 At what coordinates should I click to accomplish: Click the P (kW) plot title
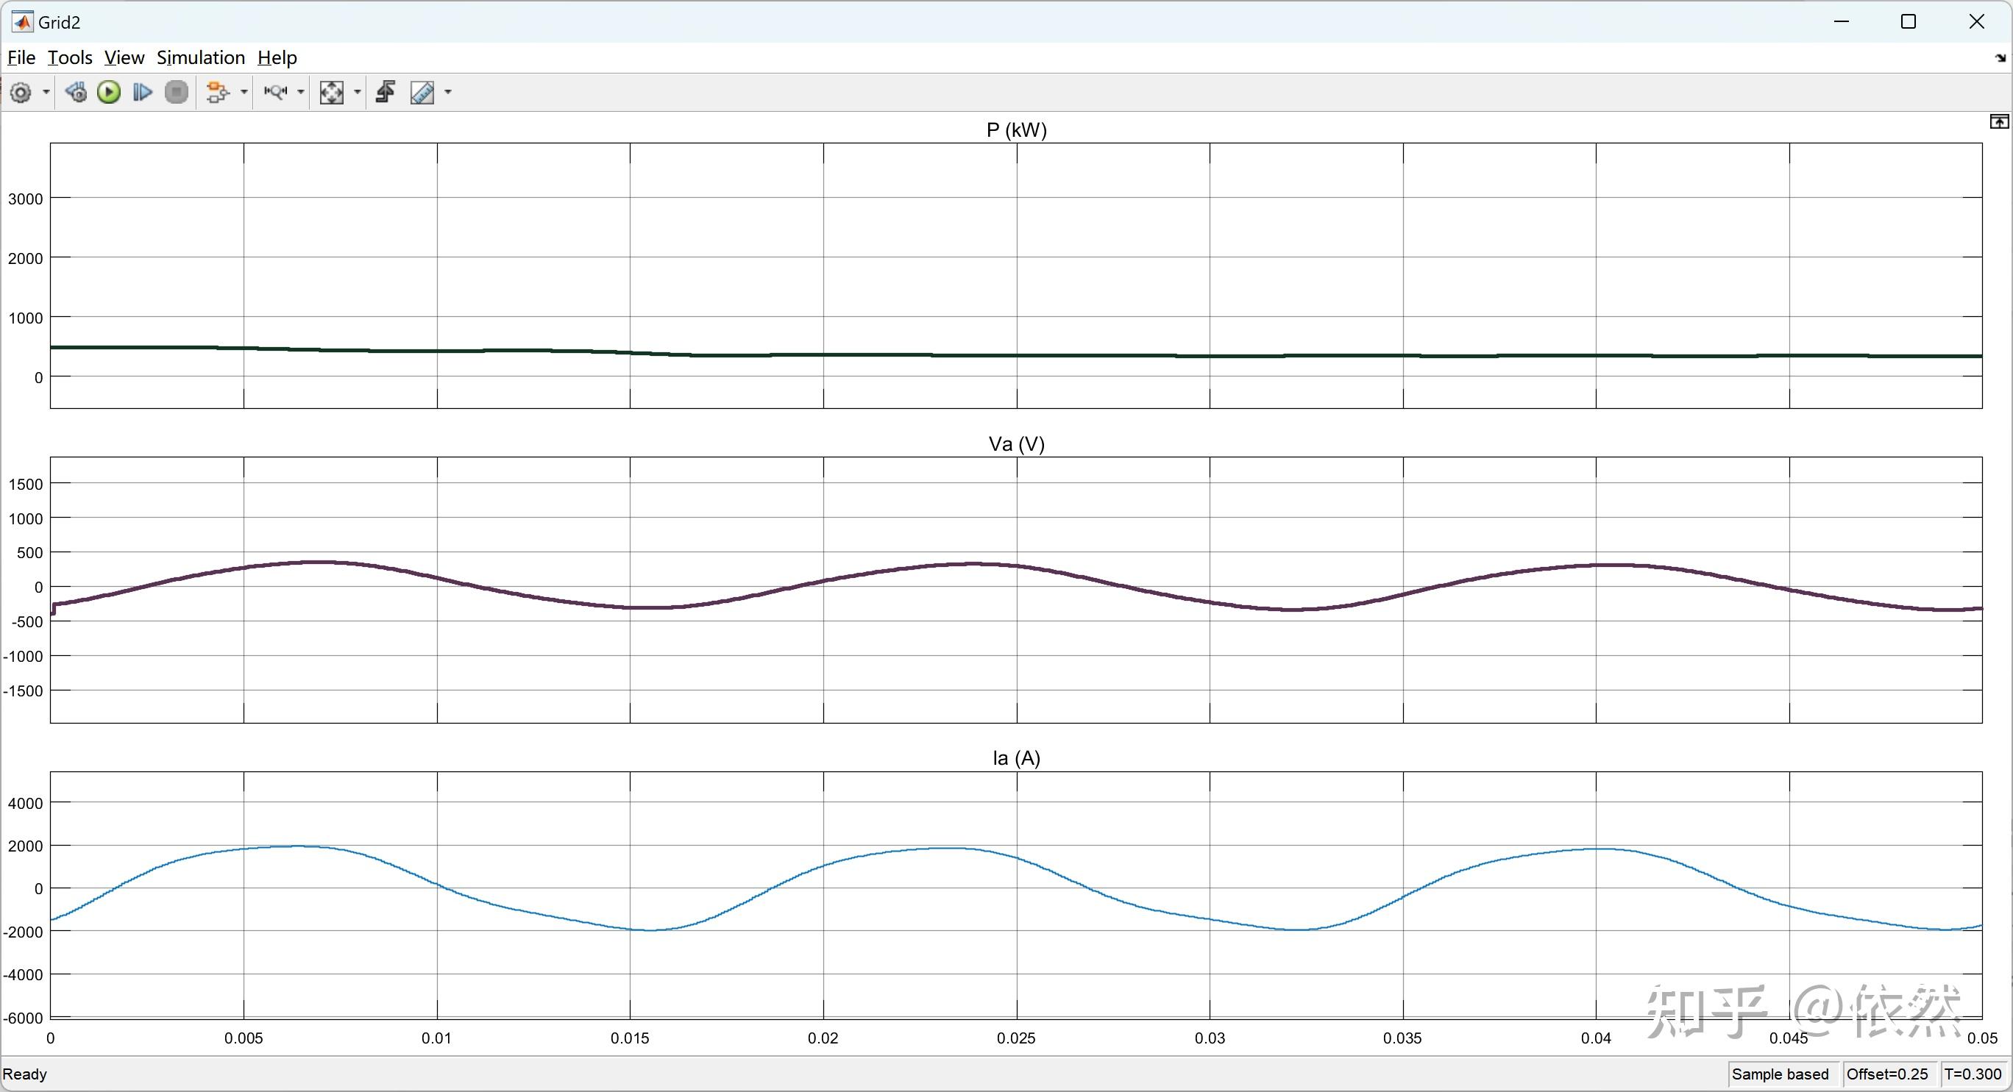click(x=1016, y=129)
